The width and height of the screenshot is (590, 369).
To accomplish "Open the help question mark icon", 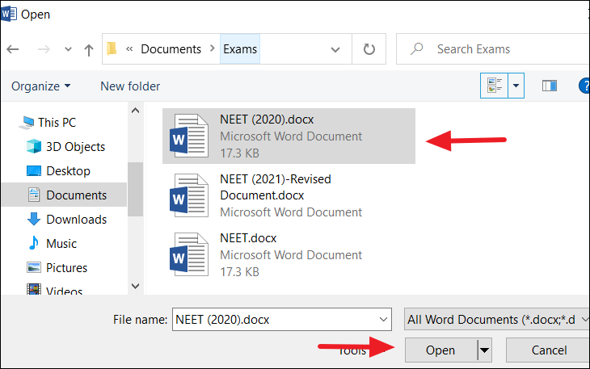I will (584, 86).
